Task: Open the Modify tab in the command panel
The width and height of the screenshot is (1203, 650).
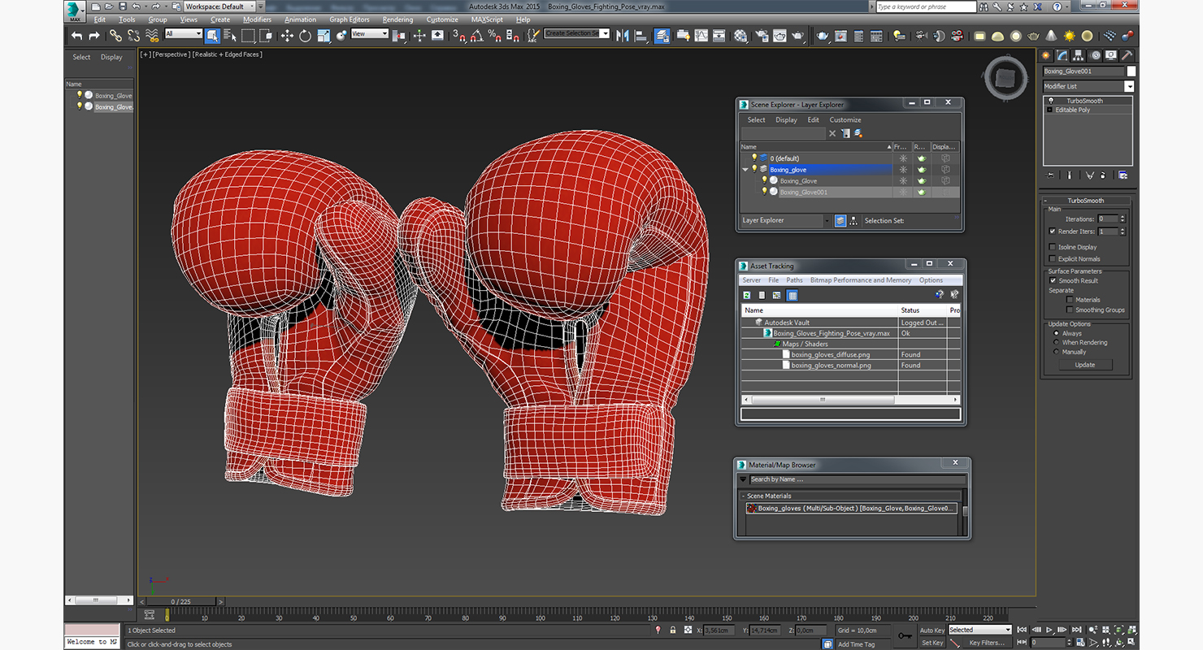Action: coord(1062,55)
